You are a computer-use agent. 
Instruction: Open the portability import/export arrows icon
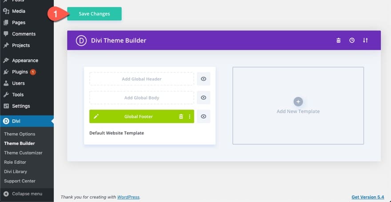[365, 40]
